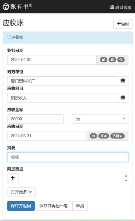Screen dimensions: 135x221
Task: Open list icon beside 对方单位 field
Action: [122, 81]
